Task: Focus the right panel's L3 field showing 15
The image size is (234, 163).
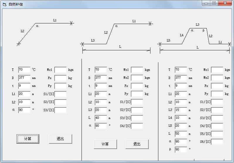Action: pos(181,110)
